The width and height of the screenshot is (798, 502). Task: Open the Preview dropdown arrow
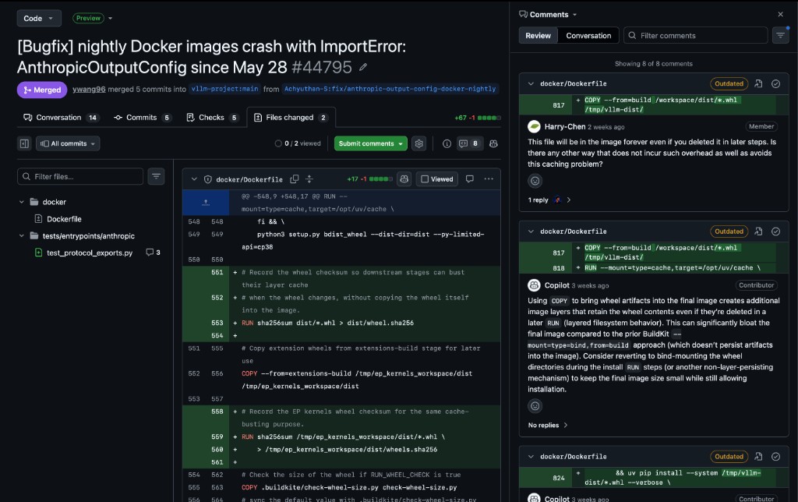click(111, 19)
